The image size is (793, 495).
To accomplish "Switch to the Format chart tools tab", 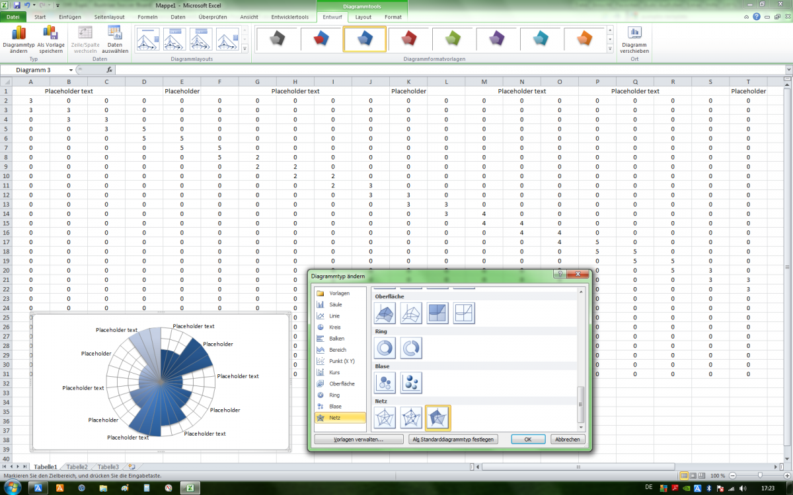I will (393, 17).
